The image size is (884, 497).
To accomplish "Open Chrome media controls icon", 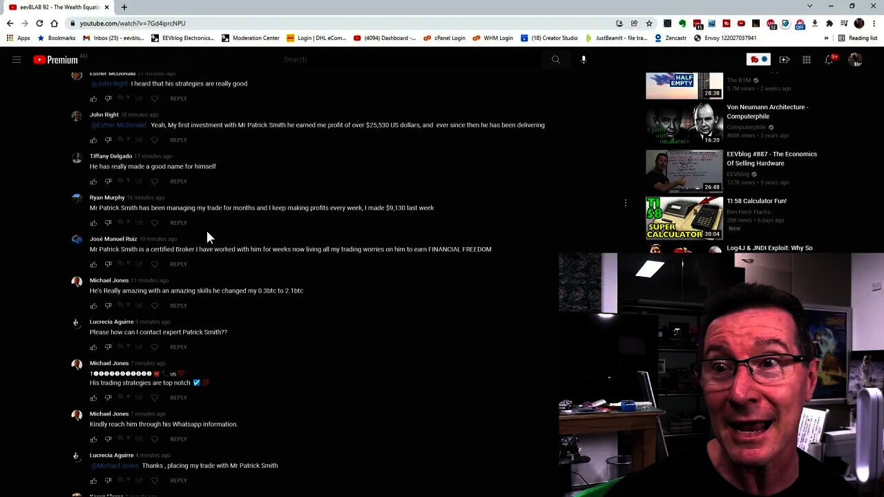I will coord(844,23).
